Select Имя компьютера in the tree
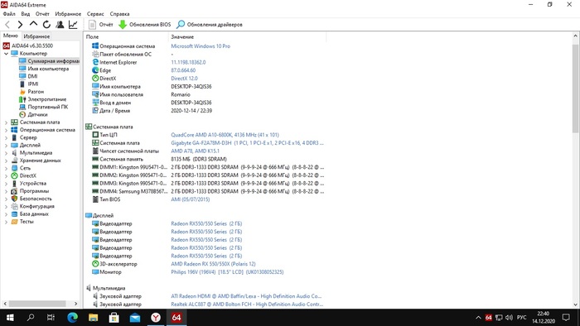580x326 pixels. point(44,69)
